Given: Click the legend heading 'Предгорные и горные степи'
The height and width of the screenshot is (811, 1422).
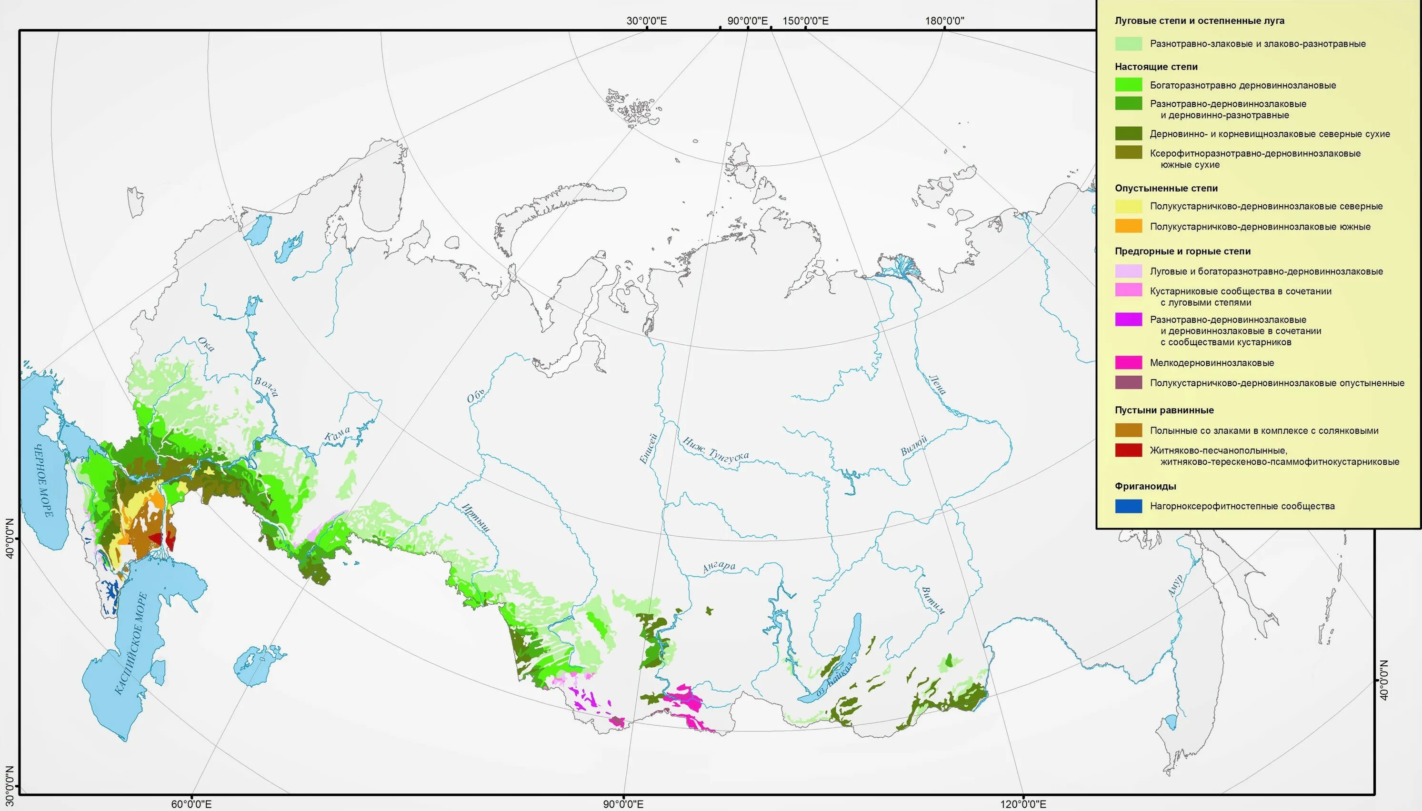Looking at the screenshot, I should tap(1182, 251).
